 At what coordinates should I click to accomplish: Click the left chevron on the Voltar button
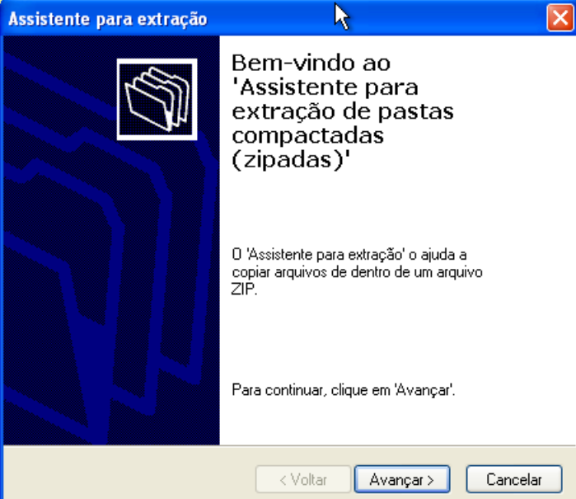(283, 480)
